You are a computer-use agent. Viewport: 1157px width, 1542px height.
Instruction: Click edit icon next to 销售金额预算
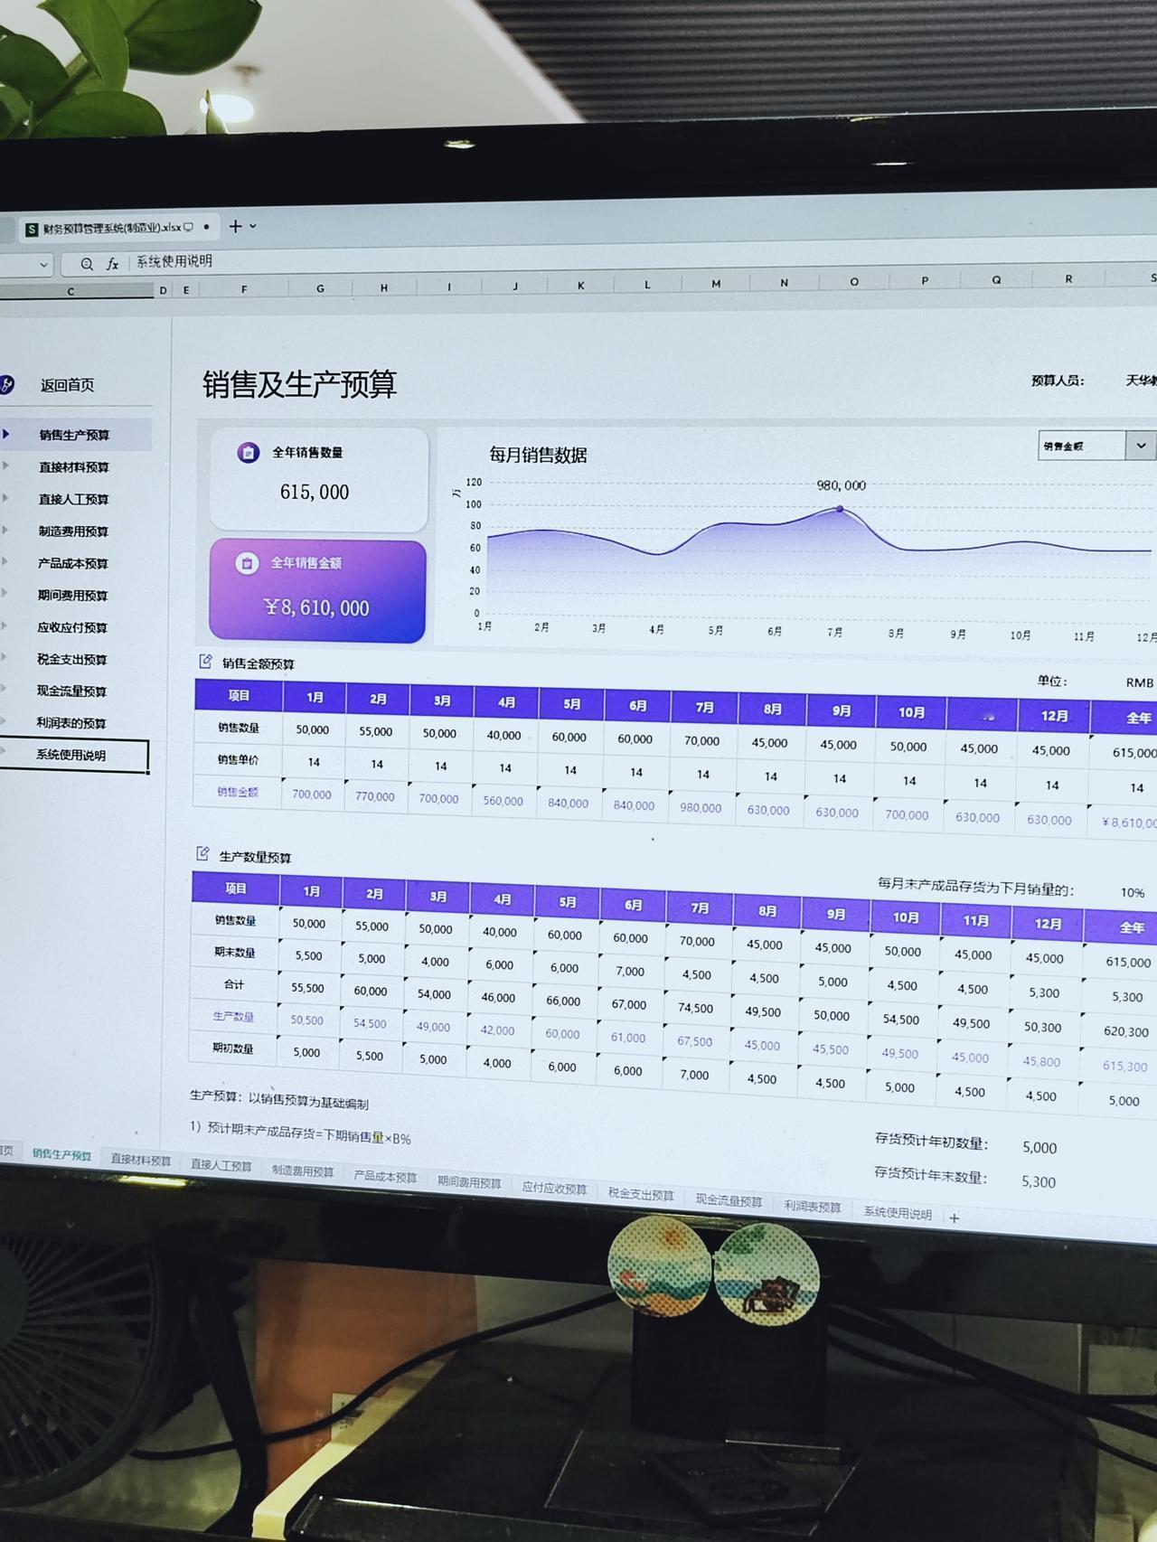coord(205,662)
